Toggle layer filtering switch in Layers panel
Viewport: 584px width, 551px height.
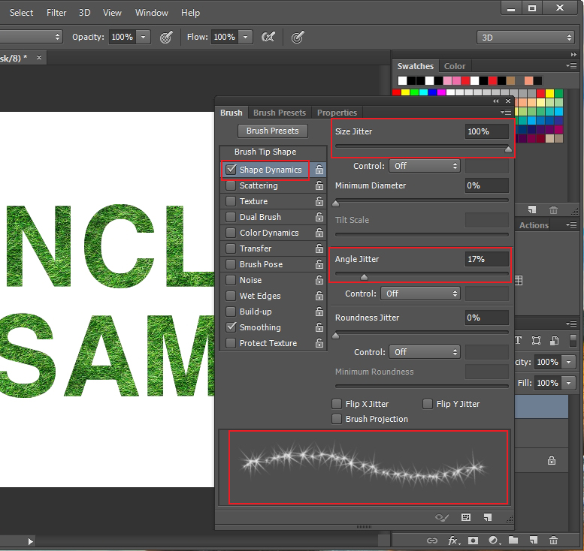point(573,340)
